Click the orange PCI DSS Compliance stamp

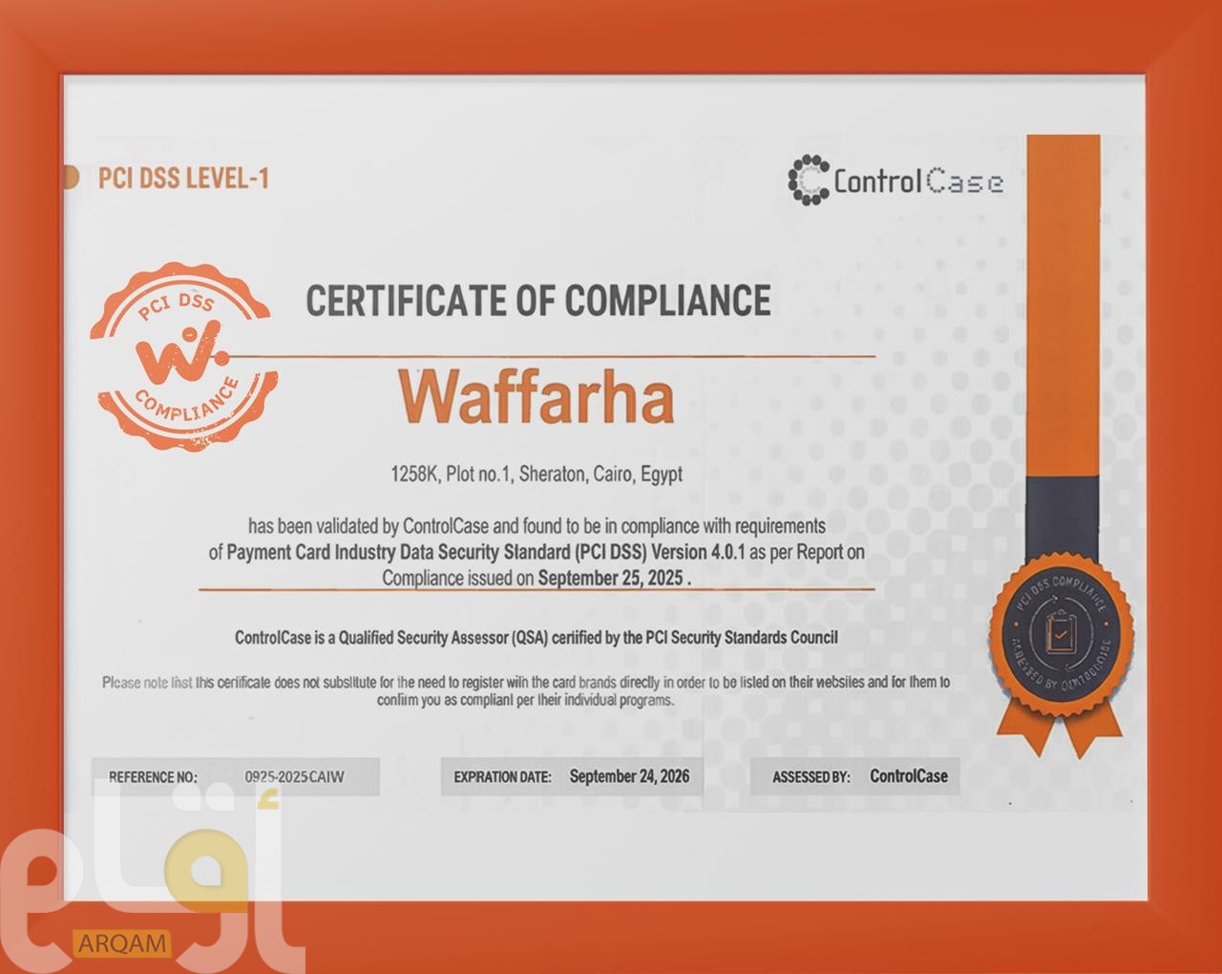(x=181, y=355)
